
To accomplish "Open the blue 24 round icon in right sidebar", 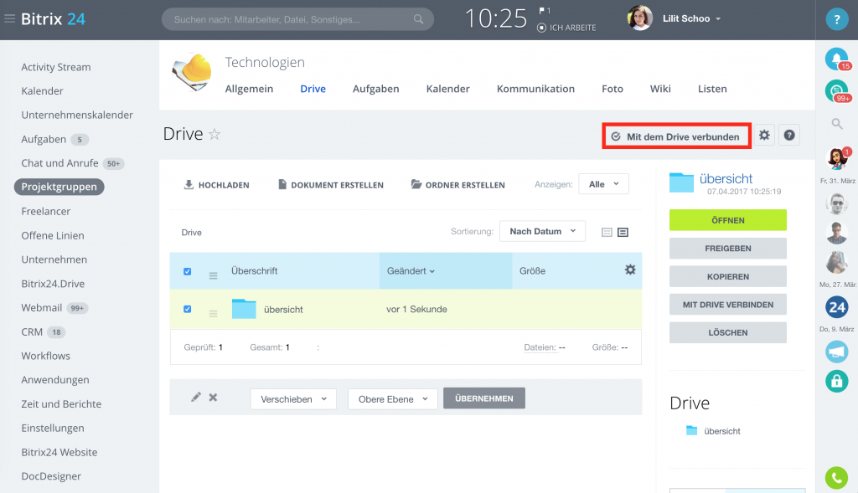I will point(837,307).
